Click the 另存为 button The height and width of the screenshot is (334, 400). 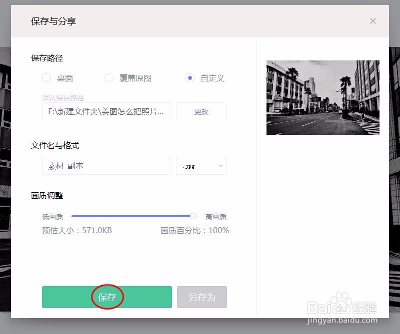click(x=201, y=297)
